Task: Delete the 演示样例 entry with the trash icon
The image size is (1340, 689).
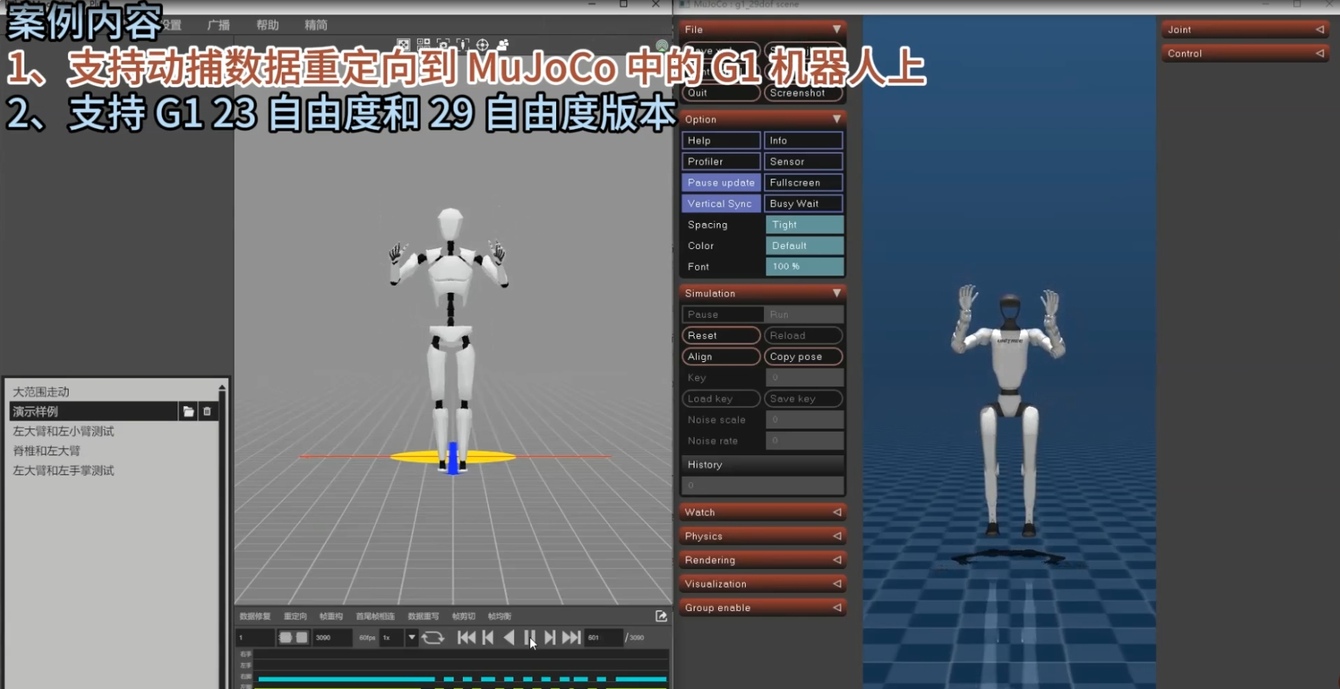Action: (x=207, y=412)
